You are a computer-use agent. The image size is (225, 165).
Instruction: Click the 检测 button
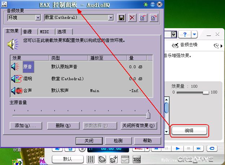(x=118, y=141)
